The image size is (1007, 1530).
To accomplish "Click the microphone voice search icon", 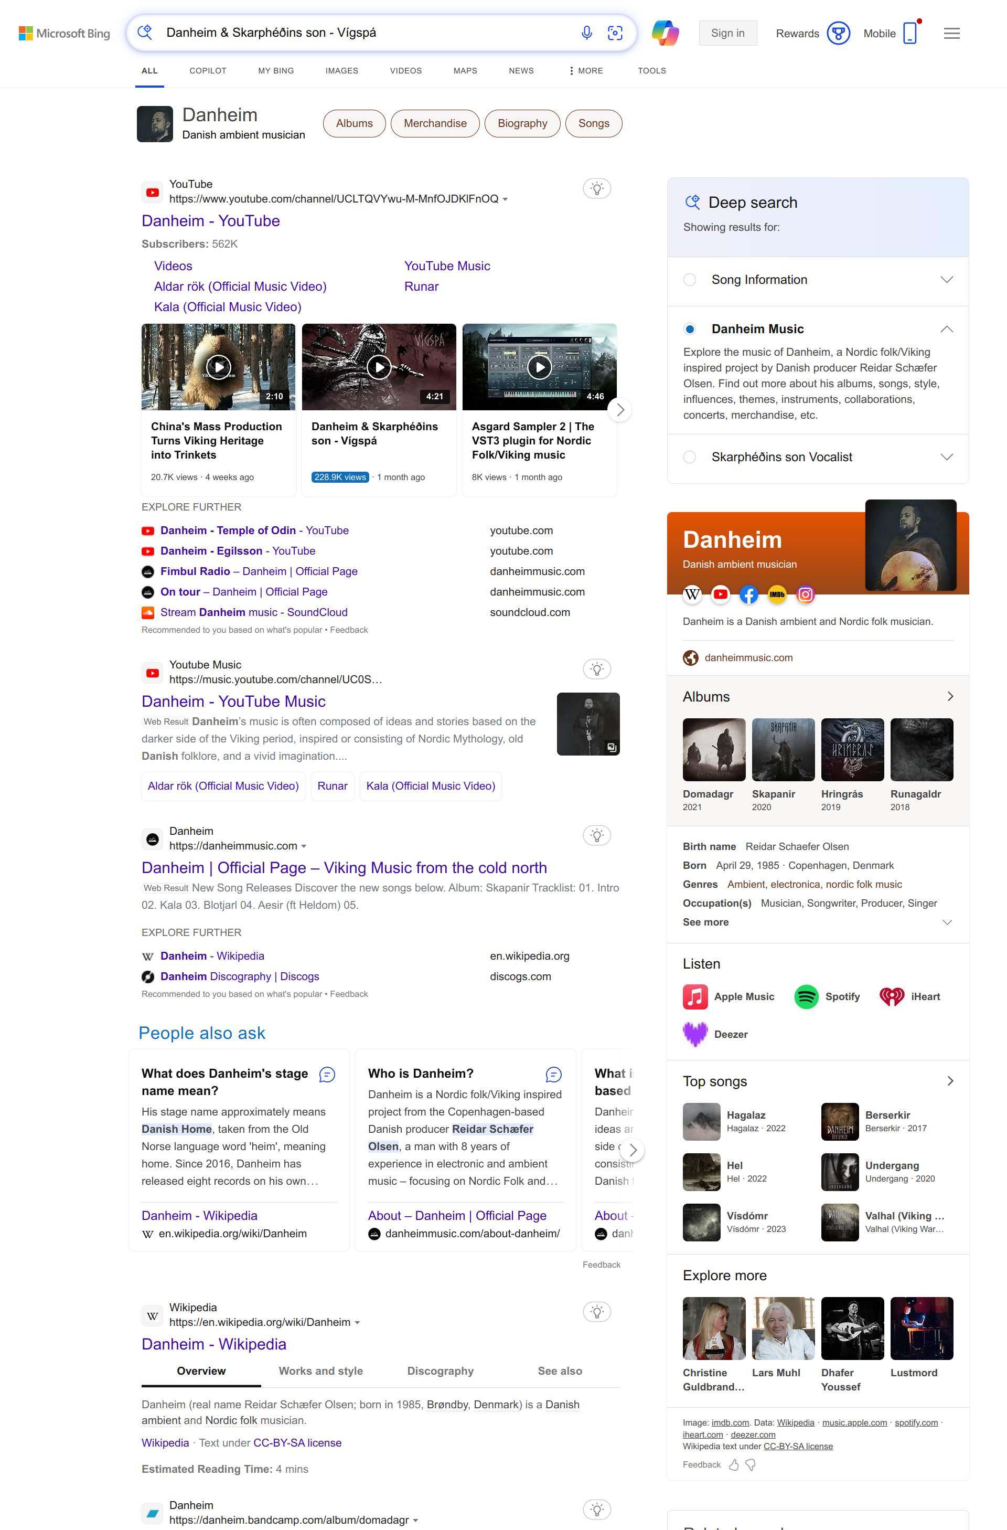I will (586, 33).
